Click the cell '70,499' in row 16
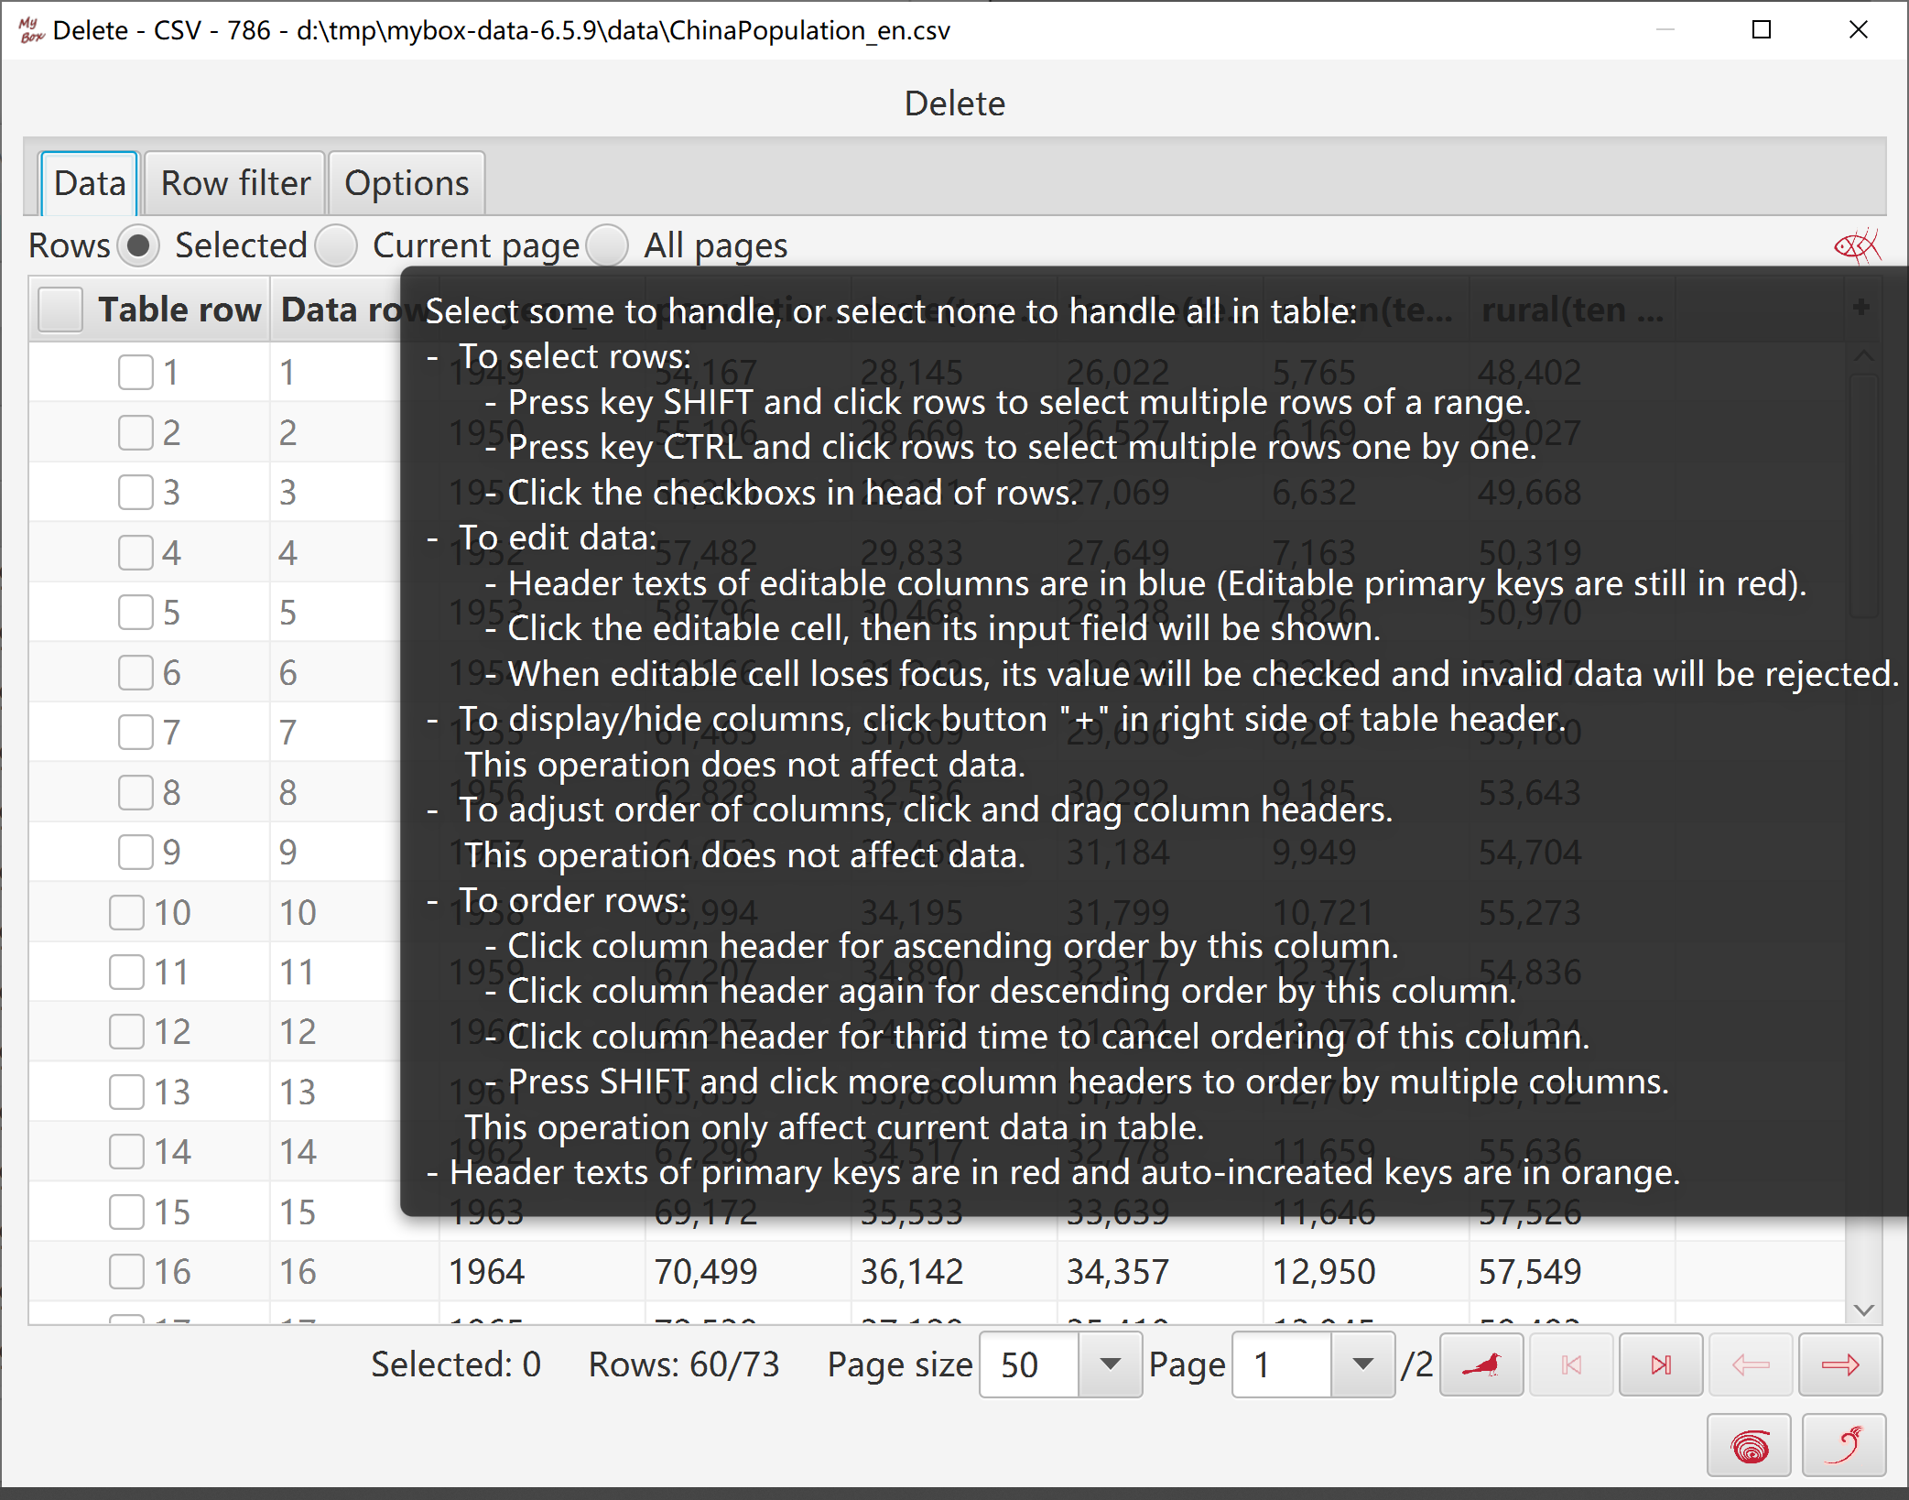The height and width of the screenshot is (1500, 1909). [x=748, y=1272]
